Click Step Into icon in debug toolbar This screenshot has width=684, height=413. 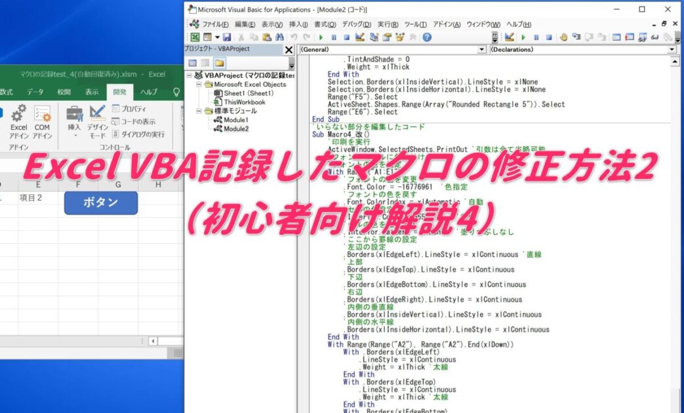pos(576,37)
